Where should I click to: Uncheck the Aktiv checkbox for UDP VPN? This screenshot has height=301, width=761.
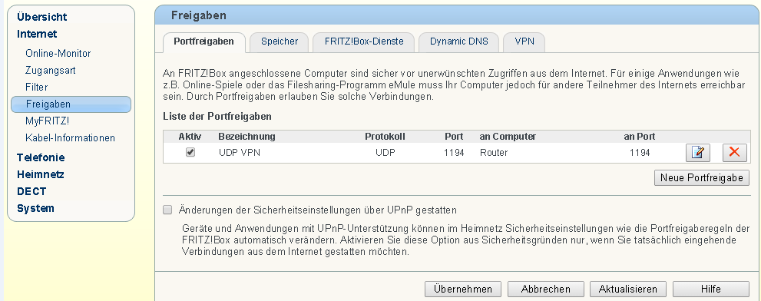coord(190,153)
